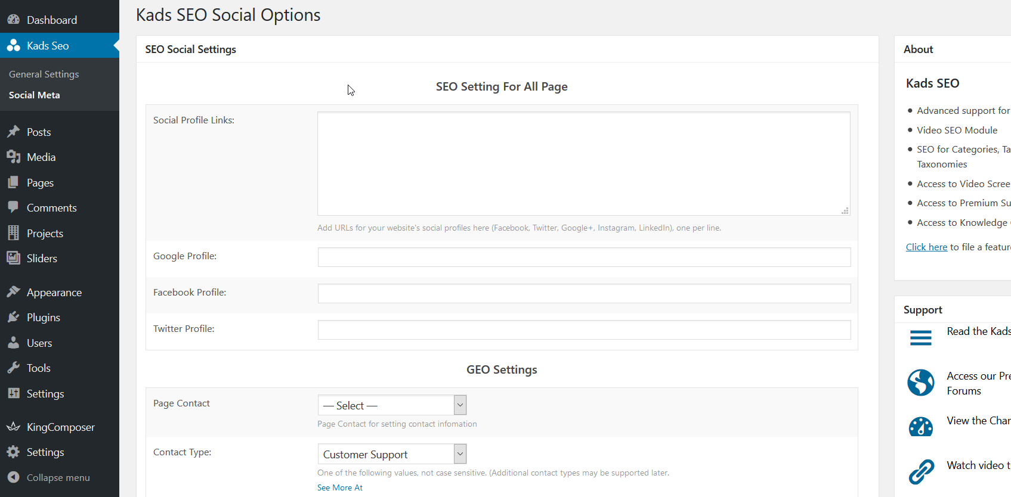
Task: Click into the Facebook Profile field
Action: (584, 293)
